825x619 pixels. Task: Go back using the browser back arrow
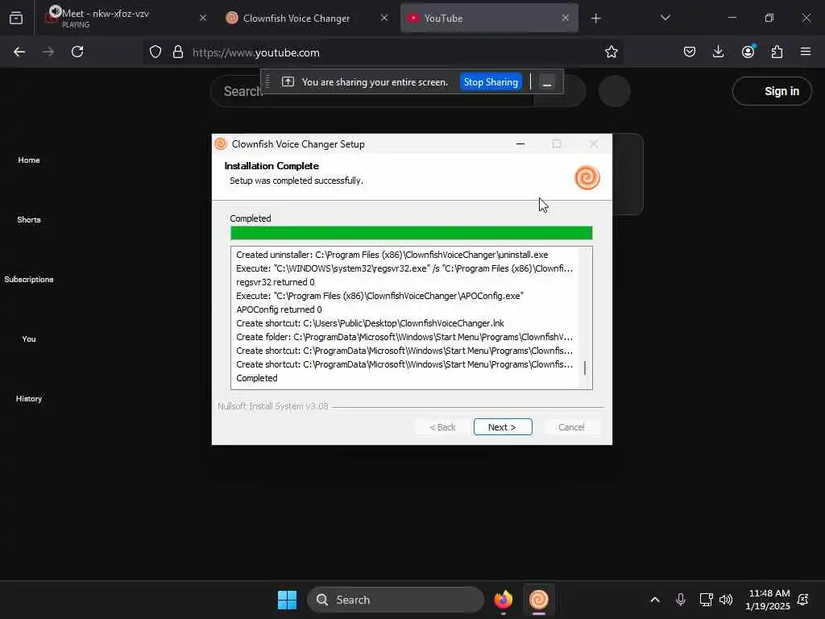click(x=19, y=52)
